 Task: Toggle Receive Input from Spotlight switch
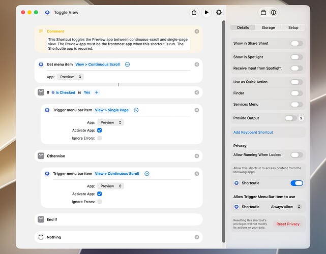[x=297, y=69]
